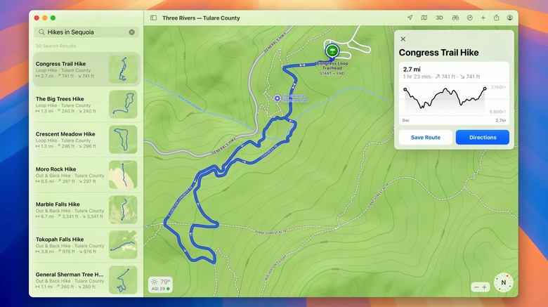Clear the search field text
This screenshot has width=548, height=307.
click(x=132, y=32)
